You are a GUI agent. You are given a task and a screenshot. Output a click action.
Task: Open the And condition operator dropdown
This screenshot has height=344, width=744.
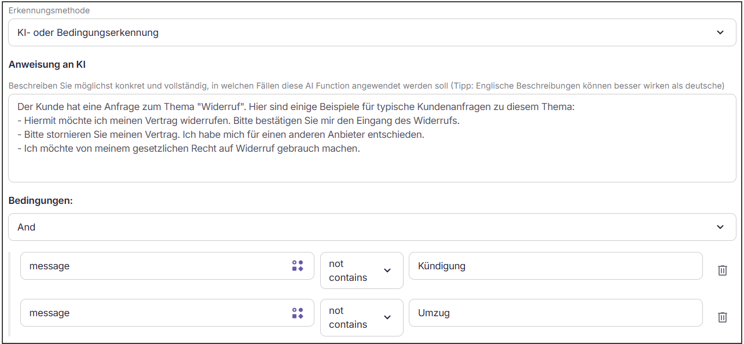[x=372, y=227]
